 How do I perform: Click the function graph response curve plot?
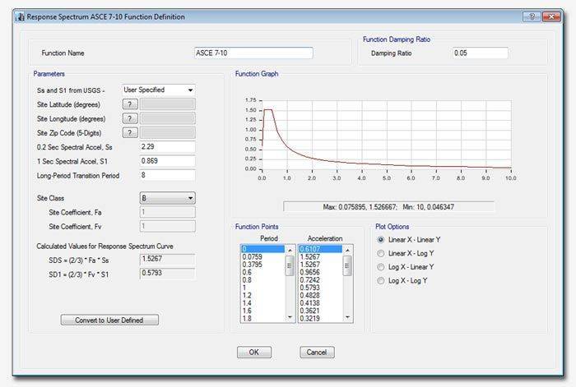(x=387, y=135)
